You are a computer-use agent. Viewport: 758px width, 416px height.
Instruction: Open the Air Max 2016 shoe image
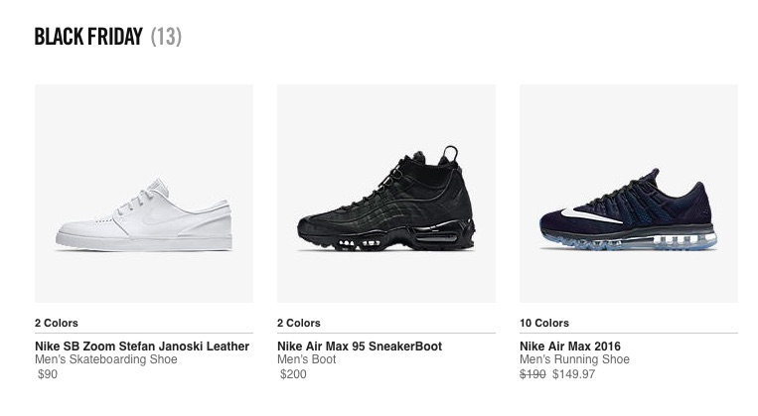pos(628,194)
